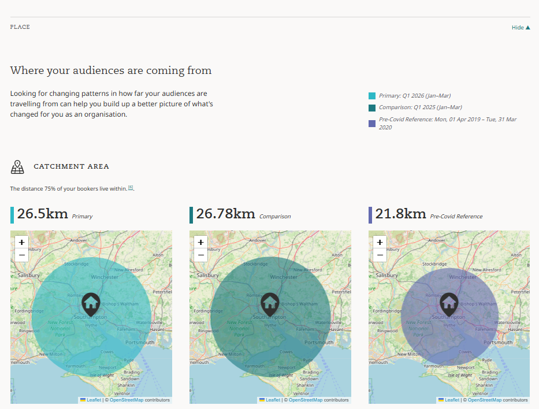539x409 pixels.
Task: Click Newport label on the Pre-Covid map
Action: [466, 367]
